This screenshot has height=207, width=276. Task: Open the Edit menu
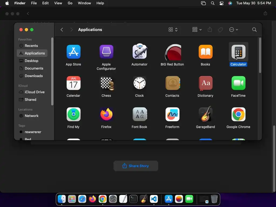click(45, 3)
